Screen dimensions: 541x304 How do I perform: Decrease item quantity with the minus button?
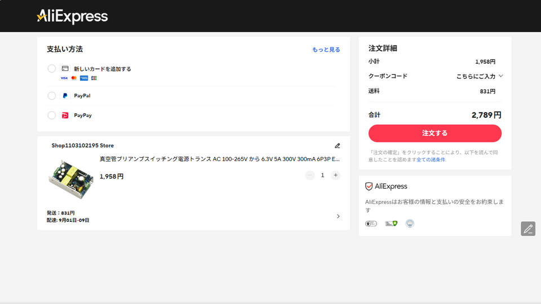pos(310,175)
